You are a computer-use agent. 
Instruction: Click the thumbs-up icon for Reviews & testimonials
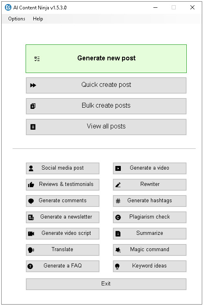31,185
